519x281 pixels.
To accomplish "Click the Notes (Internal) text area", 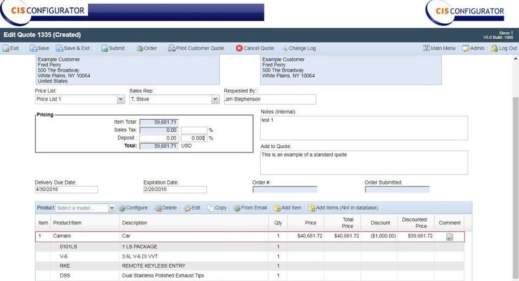I will pyautogui.click(x=364, y=128).
